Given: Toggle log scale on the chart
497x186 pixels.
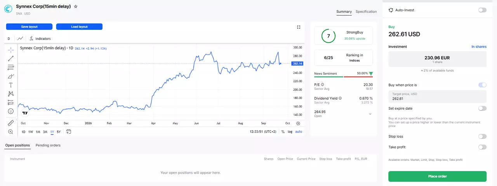Looking at the screenshot, I should [x=290, y=132].
